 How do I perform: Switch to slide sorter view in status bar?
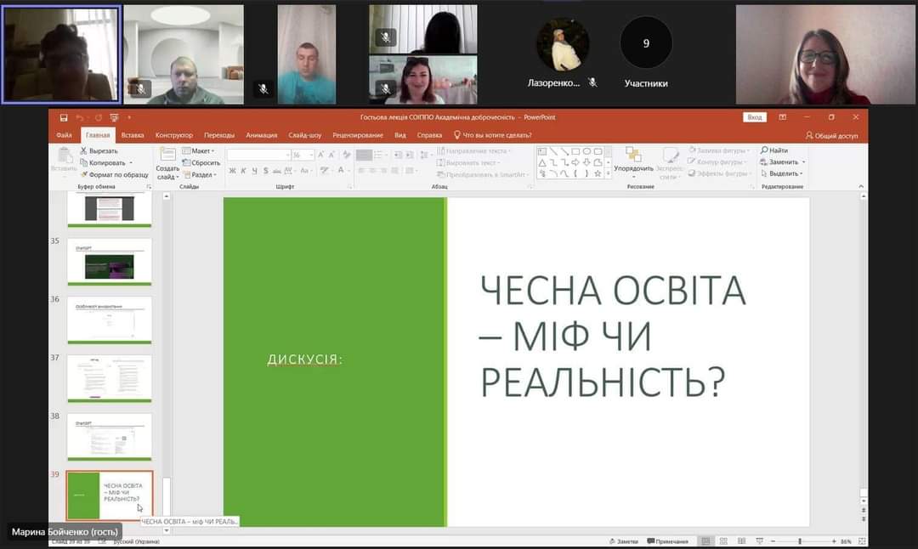[x=723, y=541]
